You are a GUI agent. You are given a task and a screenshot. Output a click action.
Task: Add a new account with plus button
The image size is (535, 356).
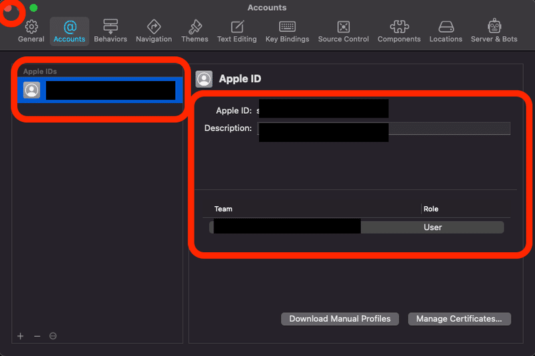tap(21, 336)
